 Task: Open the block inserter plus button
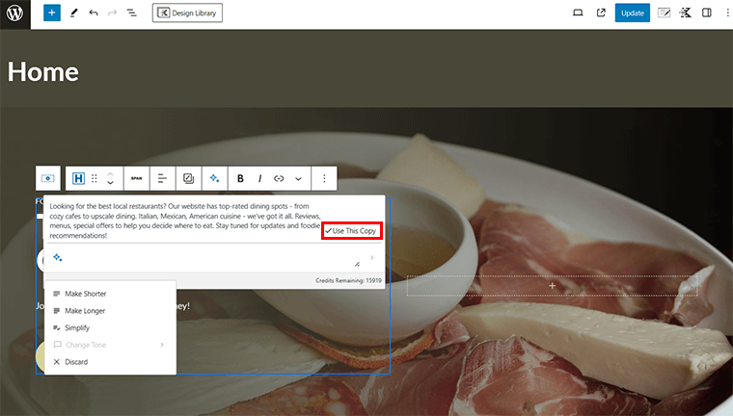[52, 13]
